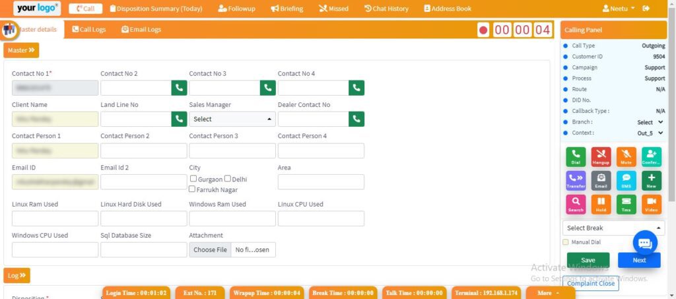Mute the call using the Mute icon
Viewport: 676px width, 299px height.
(626, 157)
